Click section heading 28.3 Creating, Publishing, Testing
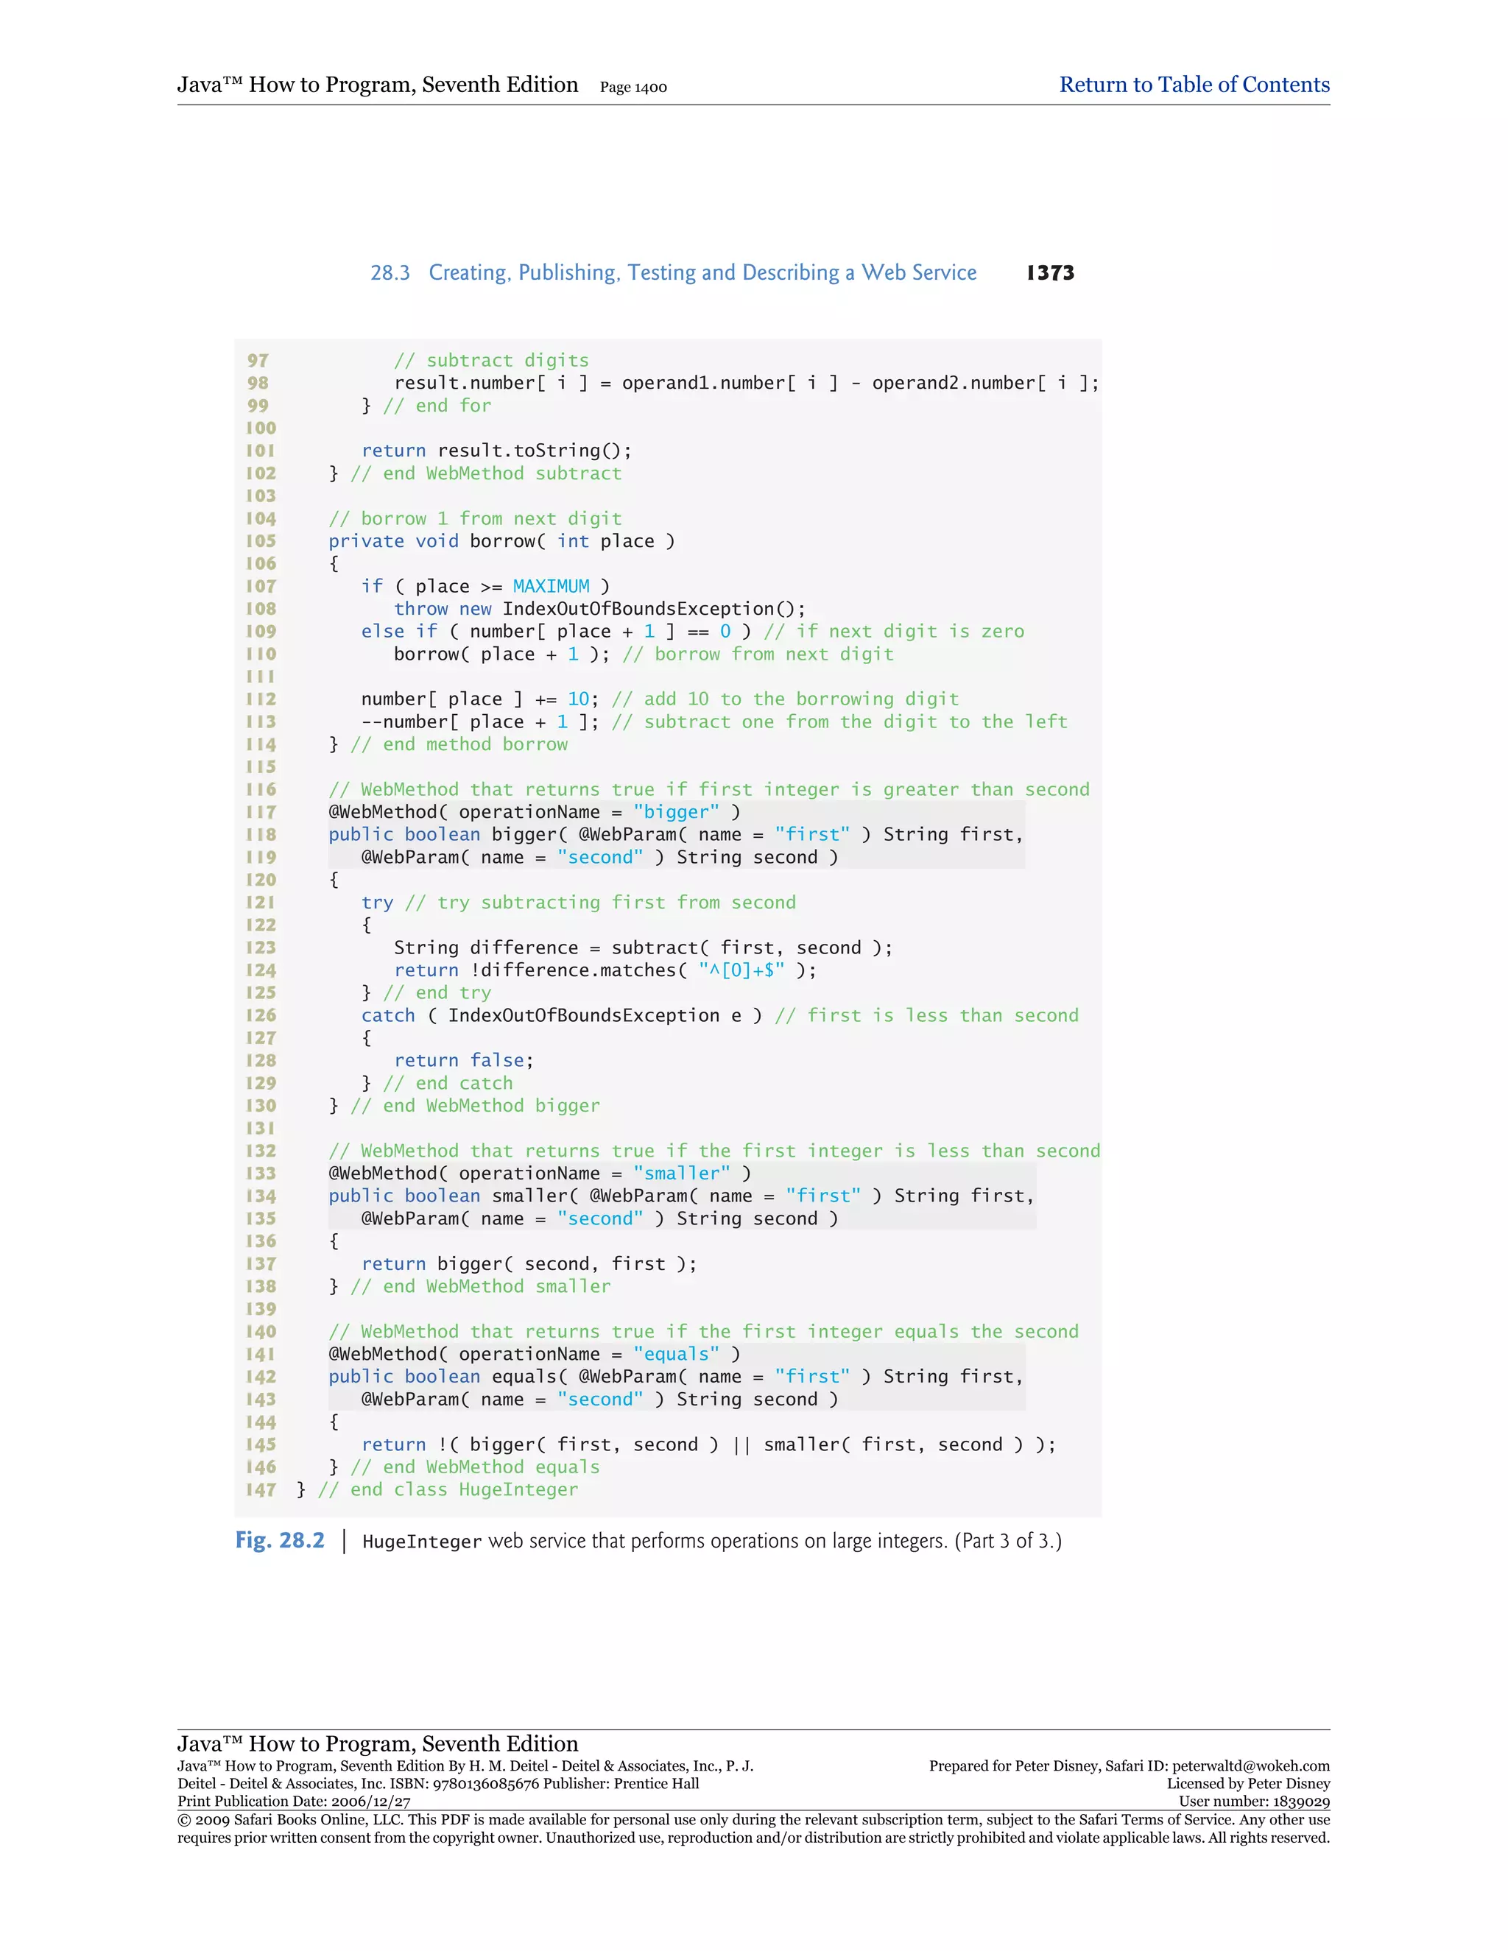 pyautogui.click(x=674, y=272)
